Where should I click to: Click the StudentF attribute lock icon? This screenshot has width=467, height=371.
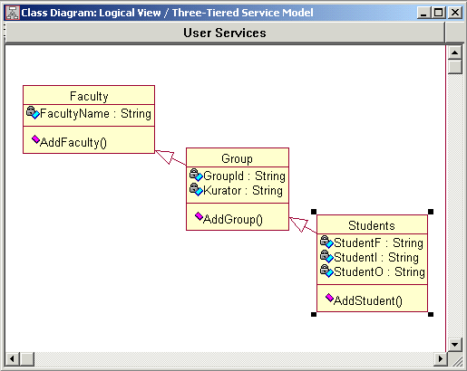pyautogui.click(x=326, y=242)
